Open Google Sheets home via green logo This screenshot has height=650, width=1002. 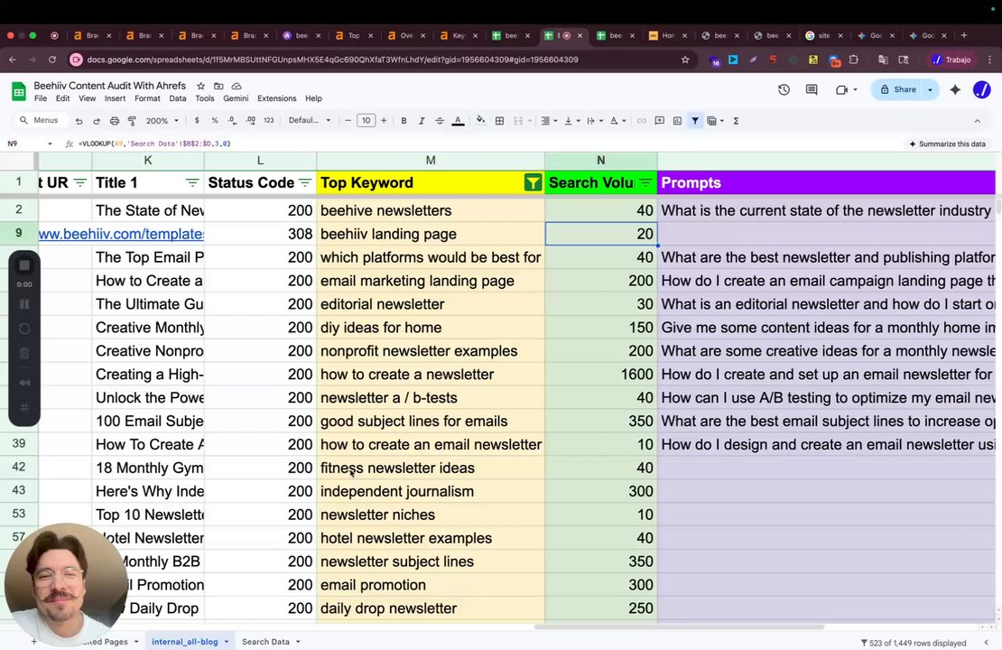19,91
